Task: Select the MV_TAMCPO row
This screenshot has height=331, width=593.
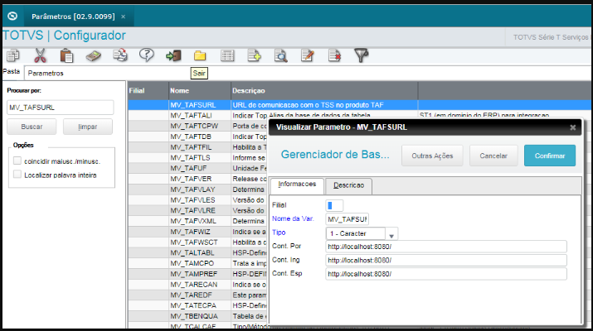Action: [x=197, y=263]
